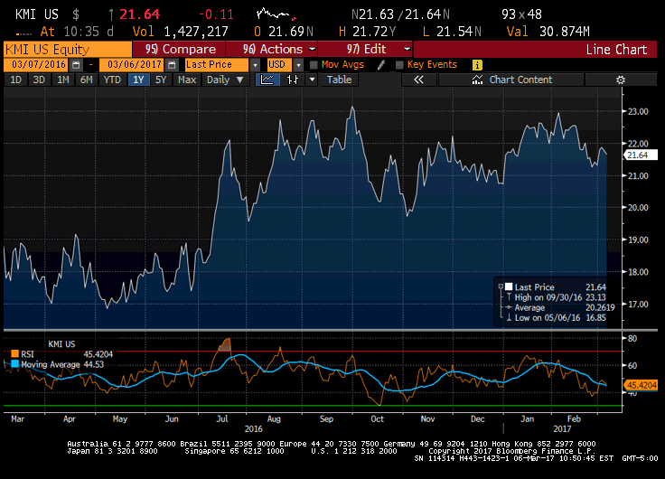Click the 93x48 bid-ask size text
665x479 pixels.
pos(521,14)
